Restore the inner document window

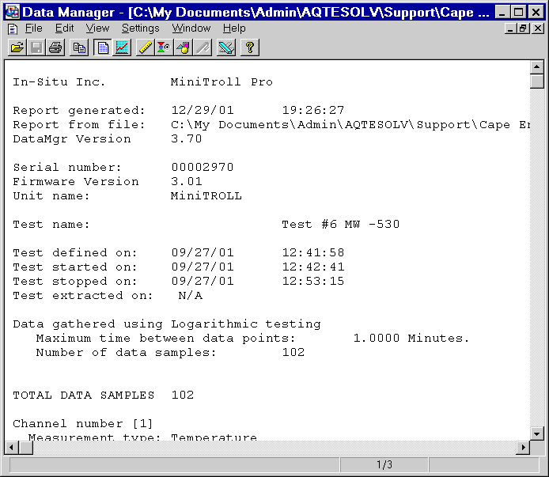point(523,28)
